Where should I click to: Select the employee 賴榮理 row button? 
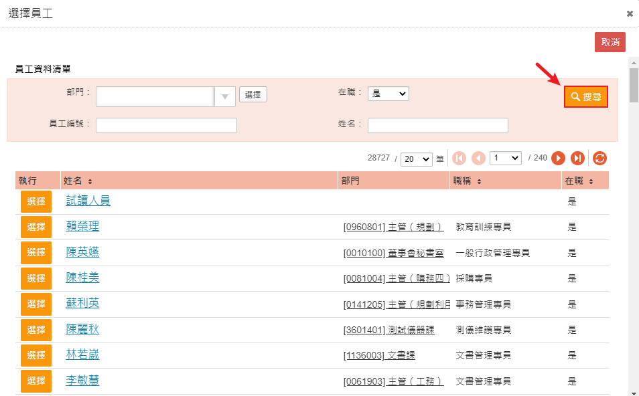point(36,227)
